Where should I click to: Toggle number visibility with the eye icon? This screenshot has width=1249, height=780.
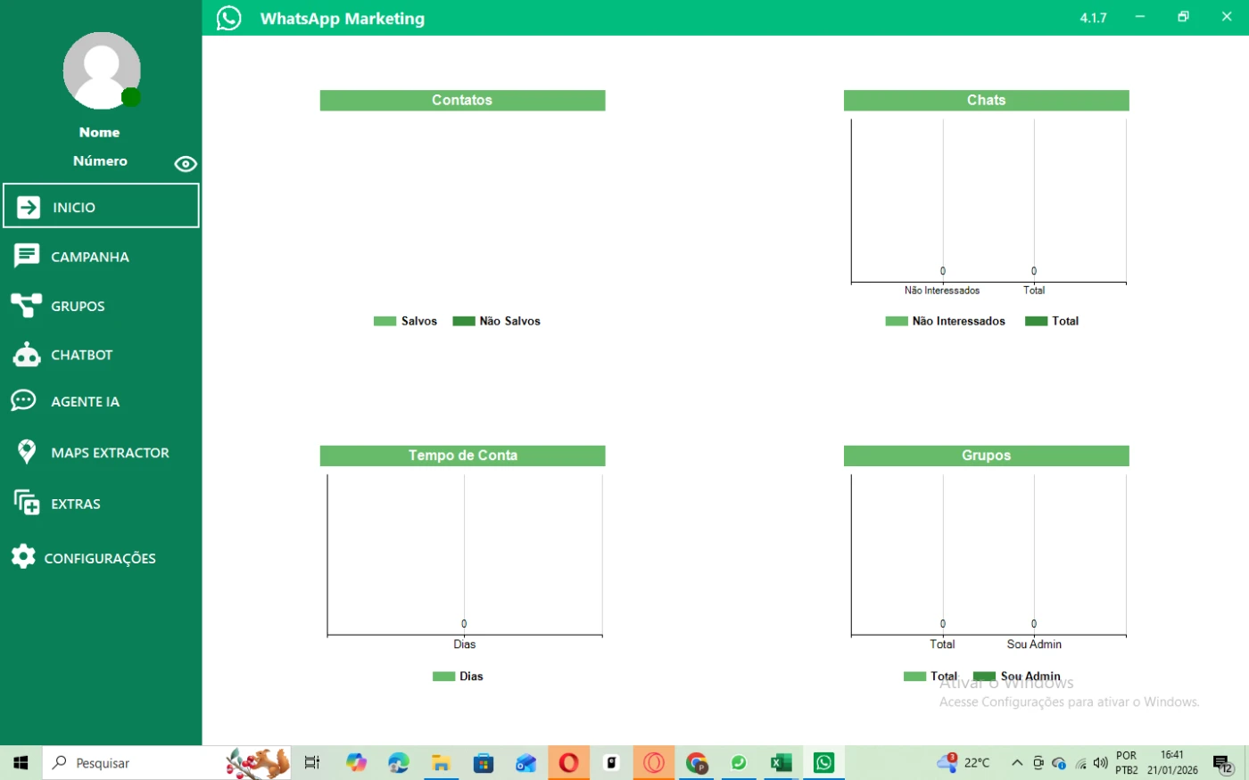[x=186, y=164]
